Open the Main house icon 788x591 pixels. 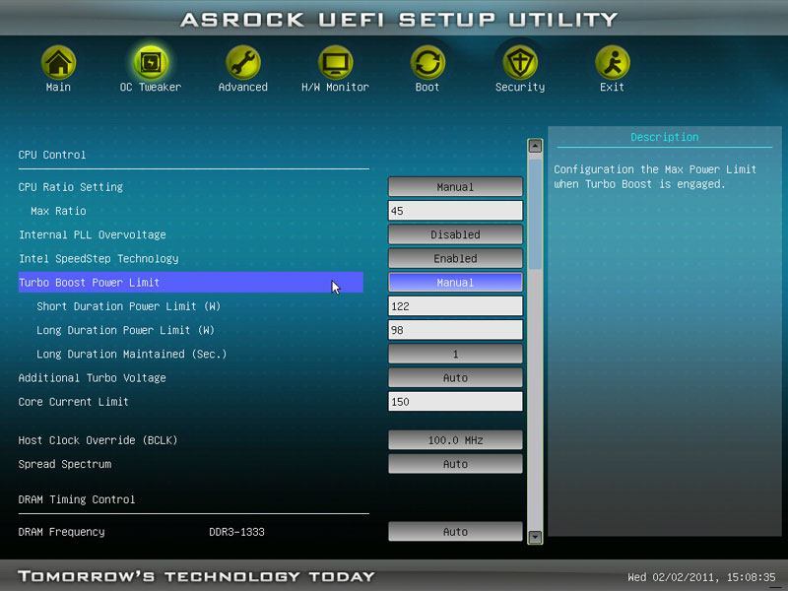coord(58,62)
